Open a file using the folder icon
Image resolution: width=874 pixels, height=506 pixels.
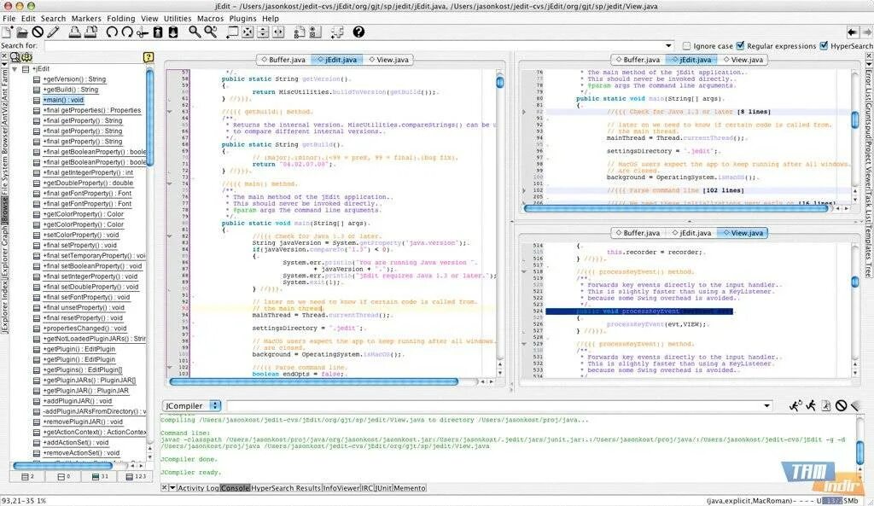[x=22, y=32]
